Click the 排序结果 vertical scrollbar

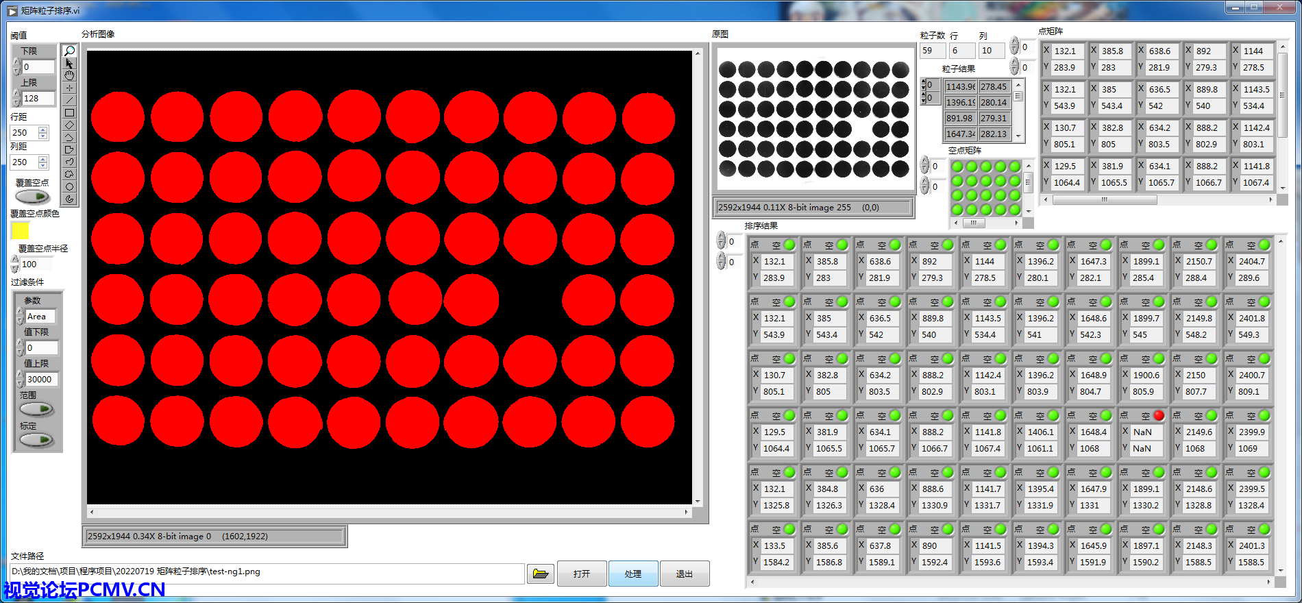pyautogui.click(x=1279, y=406)
